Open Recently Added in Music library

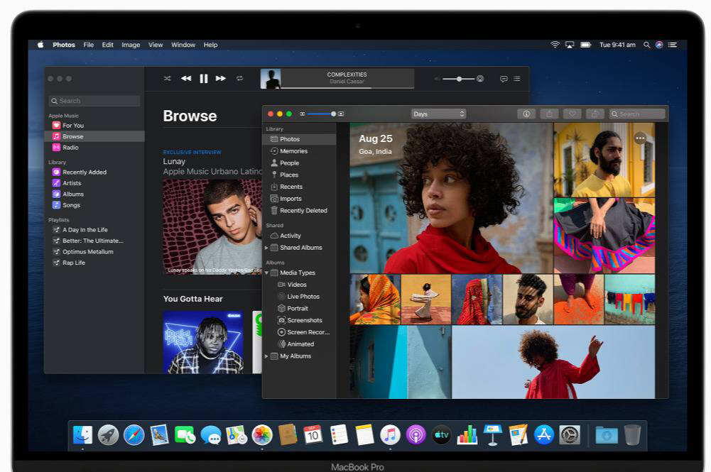[94, 172]
